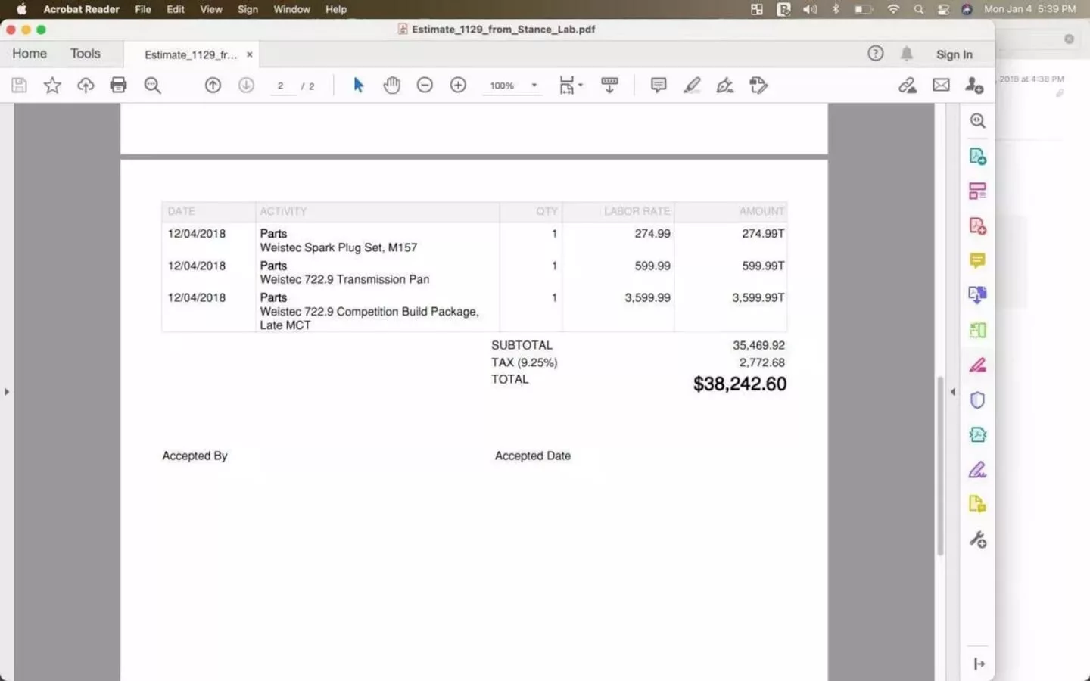Click the Sign In button
Screen dimensions: 1090x681
point(954,54)
